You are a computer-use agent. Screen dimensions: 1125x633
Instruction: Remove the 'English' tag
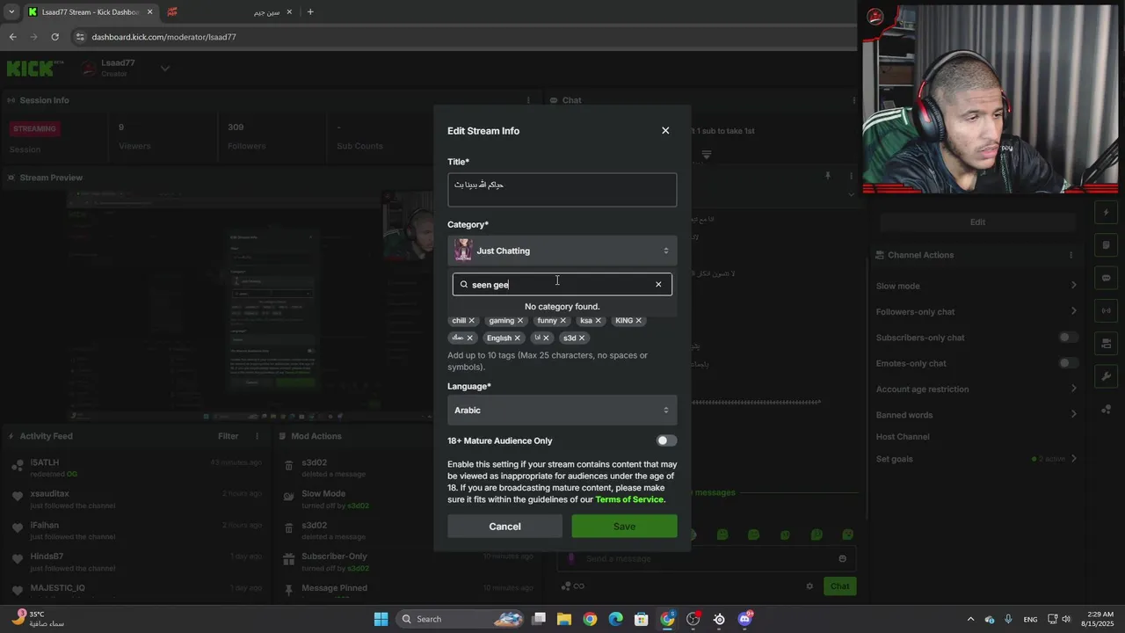coord(518,338)
